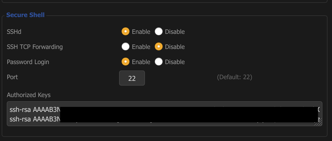Click the Port setting label

12,77
